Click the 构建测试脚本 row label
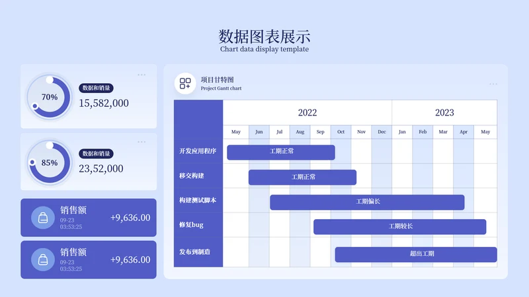 pyautogui.click(x=198, y=201)
